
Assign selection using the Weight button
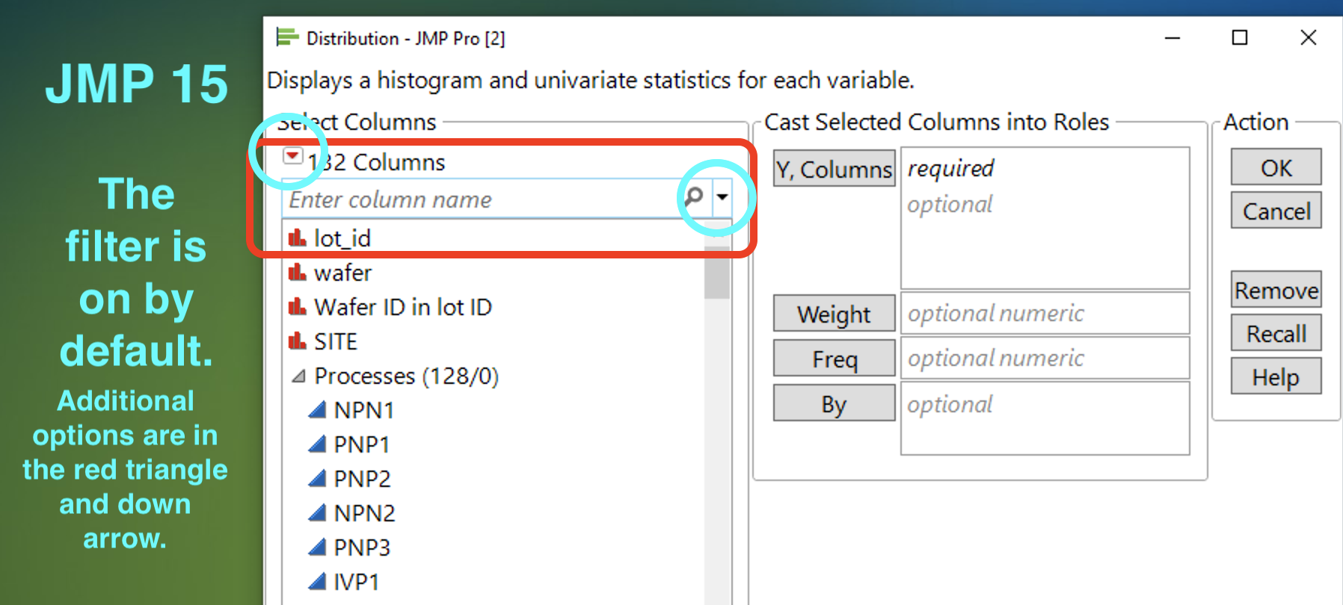click(834, 314)
